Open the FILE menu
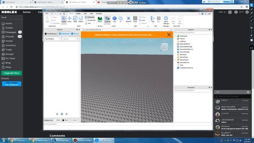The height and width of the screenshot is (143, 254). pos(47,14)
